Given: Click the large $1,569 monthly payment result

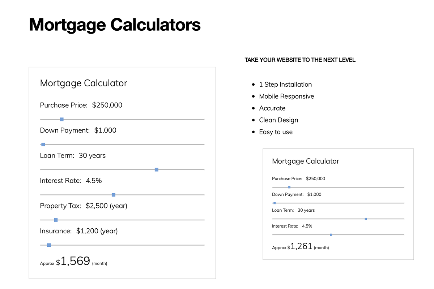Looking at the screenshot, I should pos(75,261).
